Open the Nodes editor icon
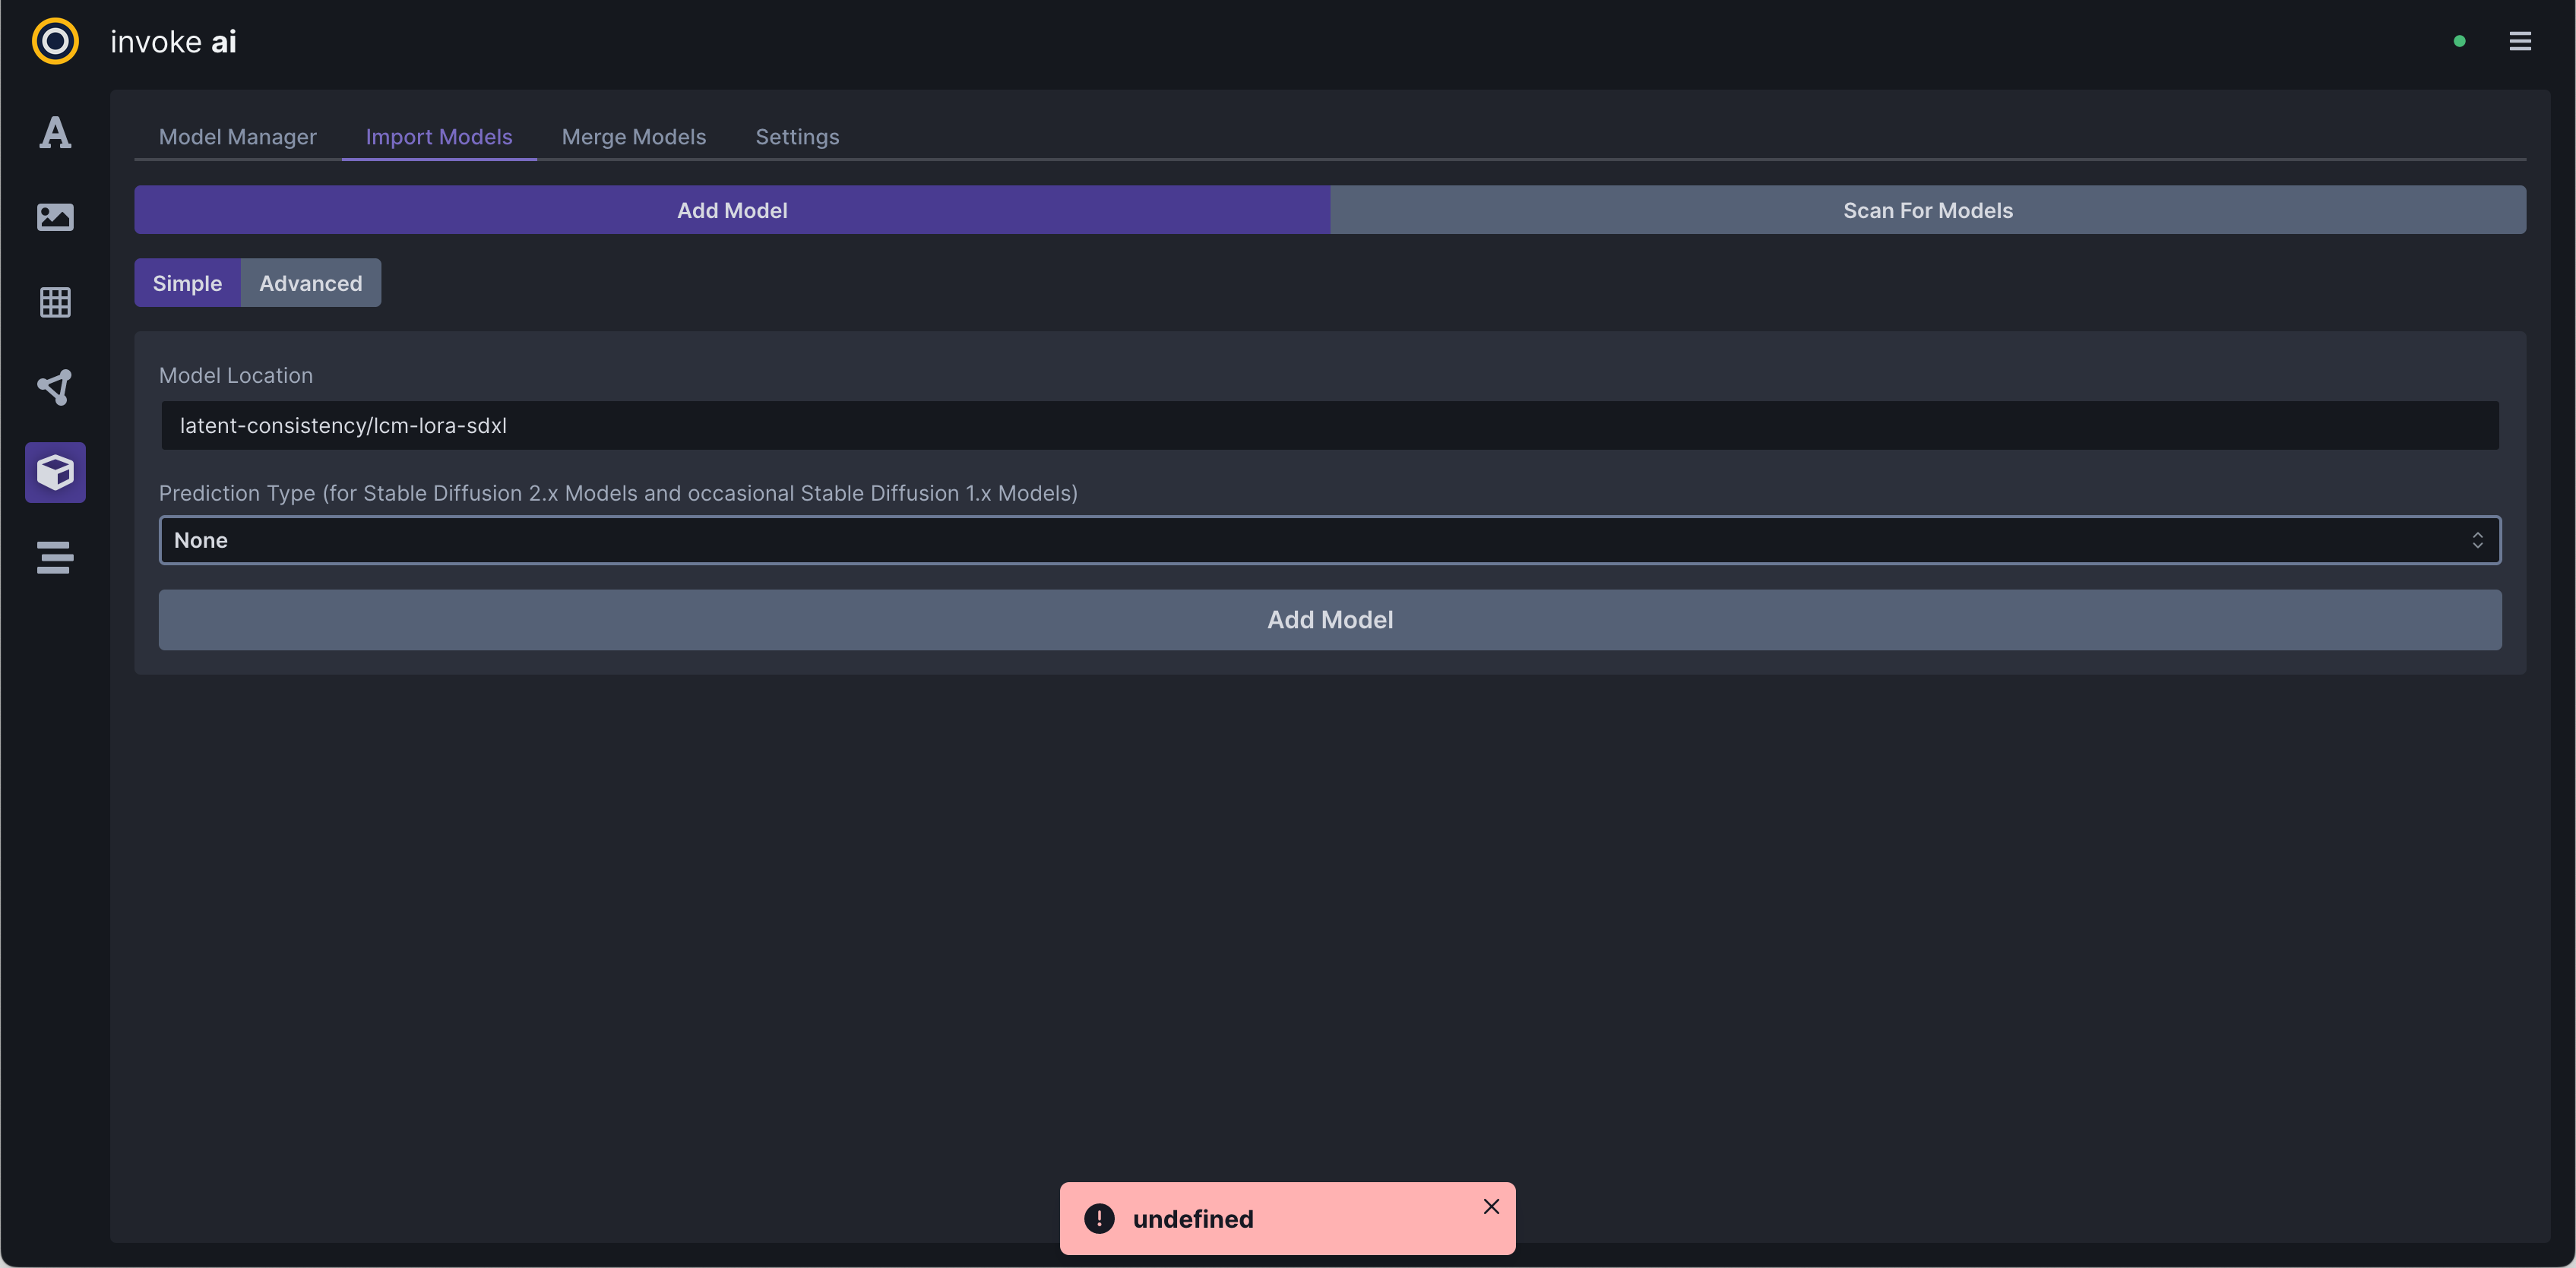Screen dimensions: 2576x1268 click(x=54, y=387)
